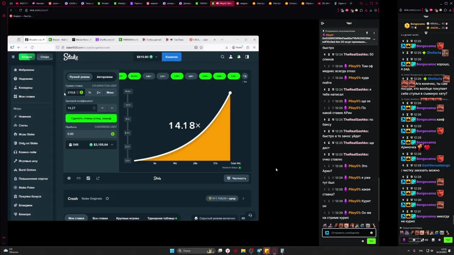Reload the inner Stake browser page
The height and width of the screenshot is (255, 454).
[x=32, y=47]
